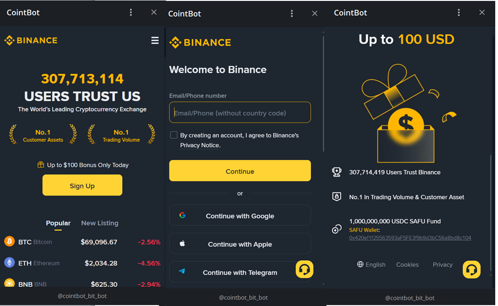The image size is (498, 306).
Task: Focus the Email/Phone number input field
Action: pyautogui.click(x=240, y=113)
